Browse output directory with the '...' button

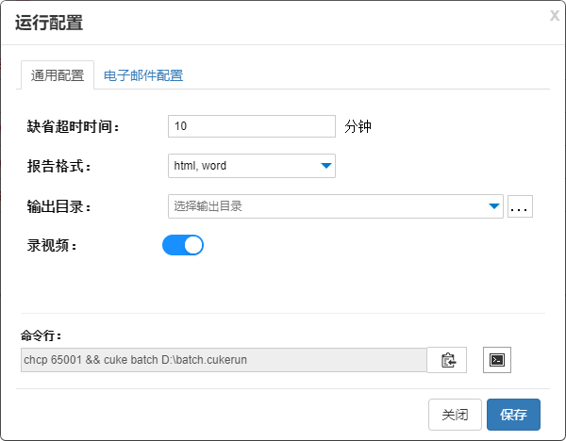(520, 206)
